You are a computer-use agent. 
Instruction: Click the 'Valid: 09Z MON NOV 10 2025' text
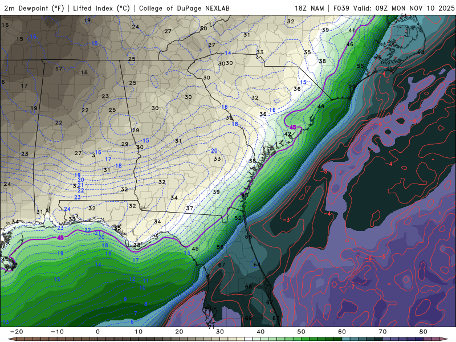[404, 8]
